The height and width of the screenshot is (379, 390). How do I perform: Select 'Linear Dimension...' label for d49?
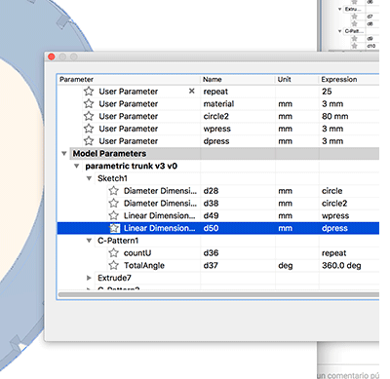pyautogui.click(x=160, y=215)
